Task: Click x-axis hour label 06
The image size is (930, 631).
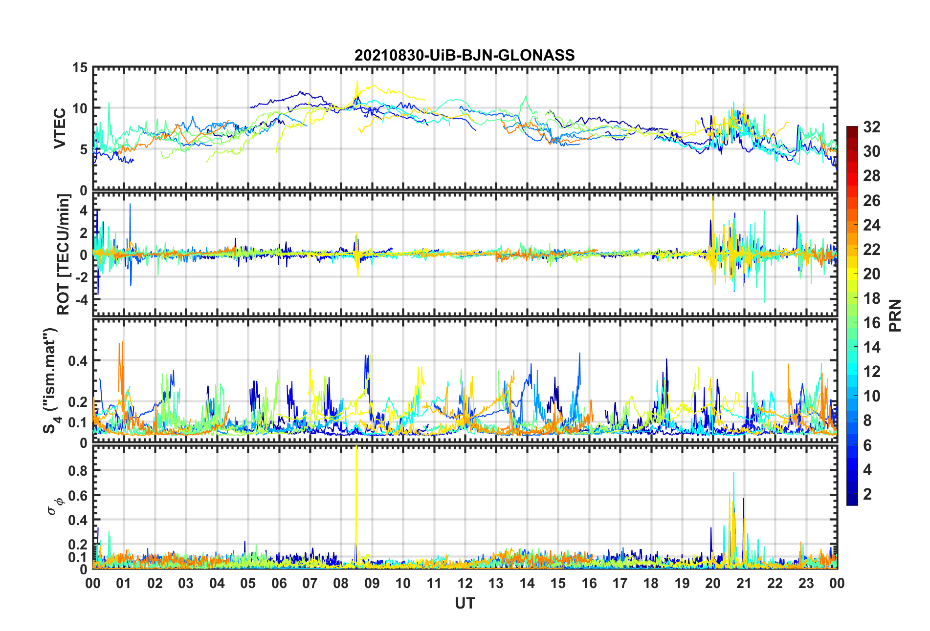Action: pyautogui.click(x=279, y=583)
